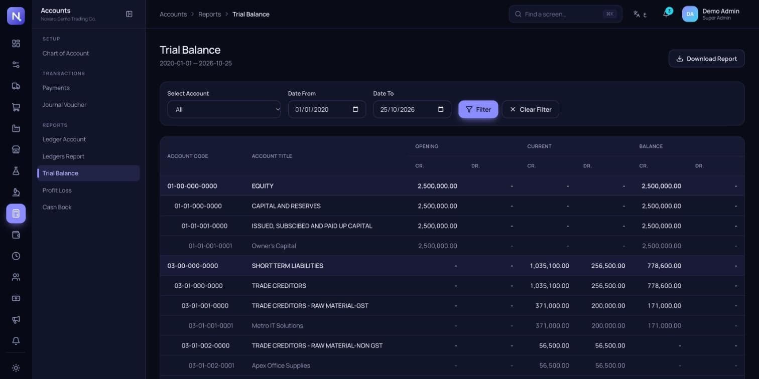
Task: Open top bar notifications bell with badge
Action: 666,14
